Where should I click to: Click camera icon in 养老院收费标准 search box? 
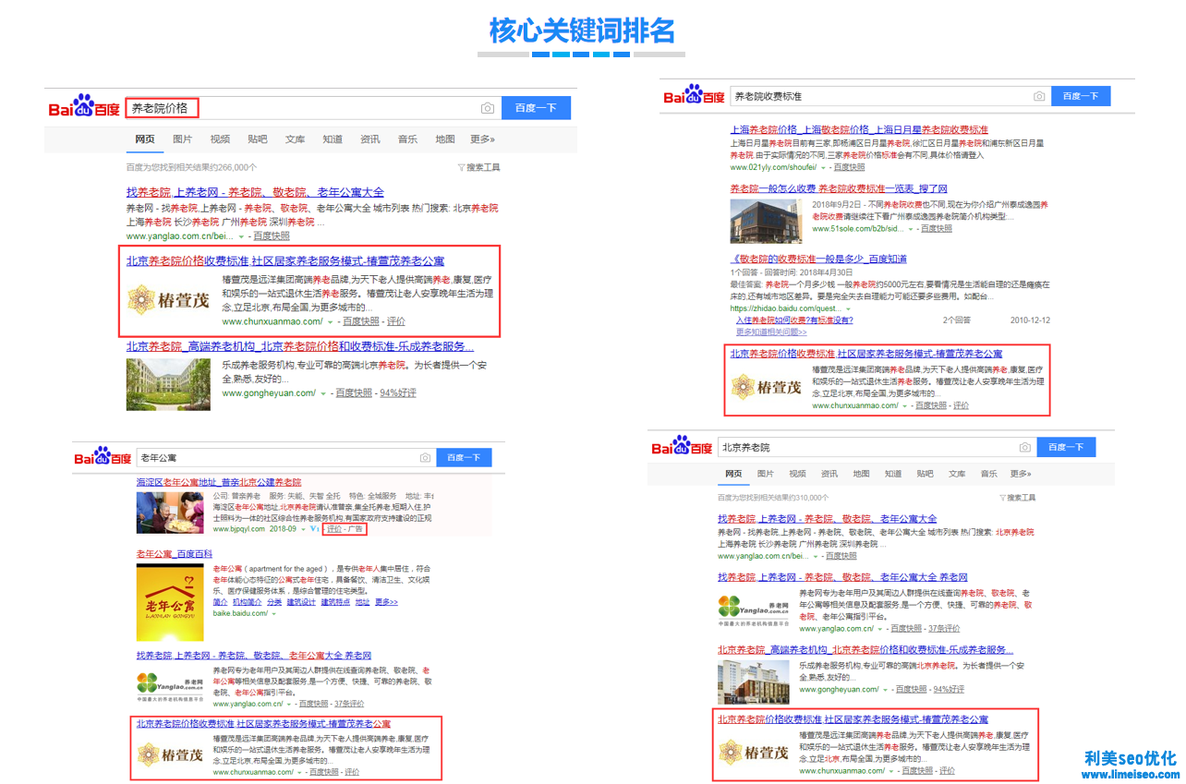click(1039, 96)
